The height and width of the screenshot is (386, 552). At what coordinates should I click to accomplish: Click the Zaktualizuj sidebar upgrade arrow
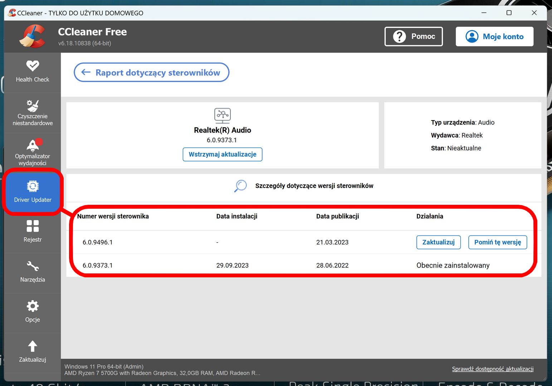33,353
